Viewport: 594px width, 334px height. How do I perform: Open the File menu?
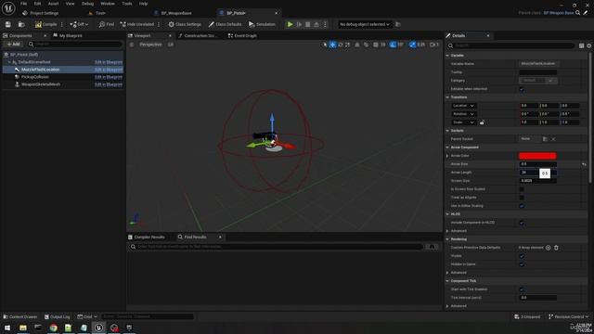click(23, 4)
